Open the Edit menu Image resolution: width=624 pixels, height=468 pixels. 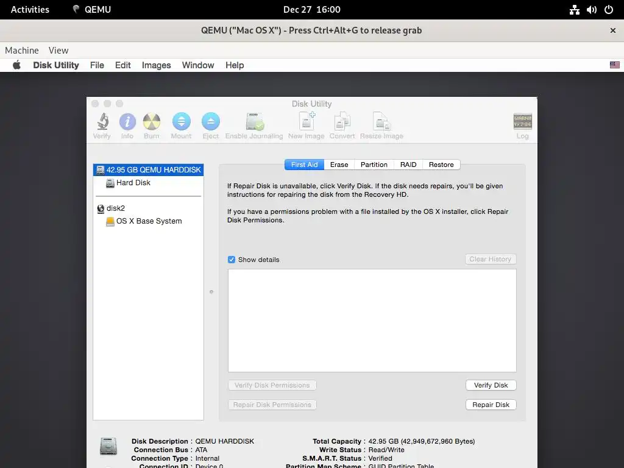(x=123, y=65)
